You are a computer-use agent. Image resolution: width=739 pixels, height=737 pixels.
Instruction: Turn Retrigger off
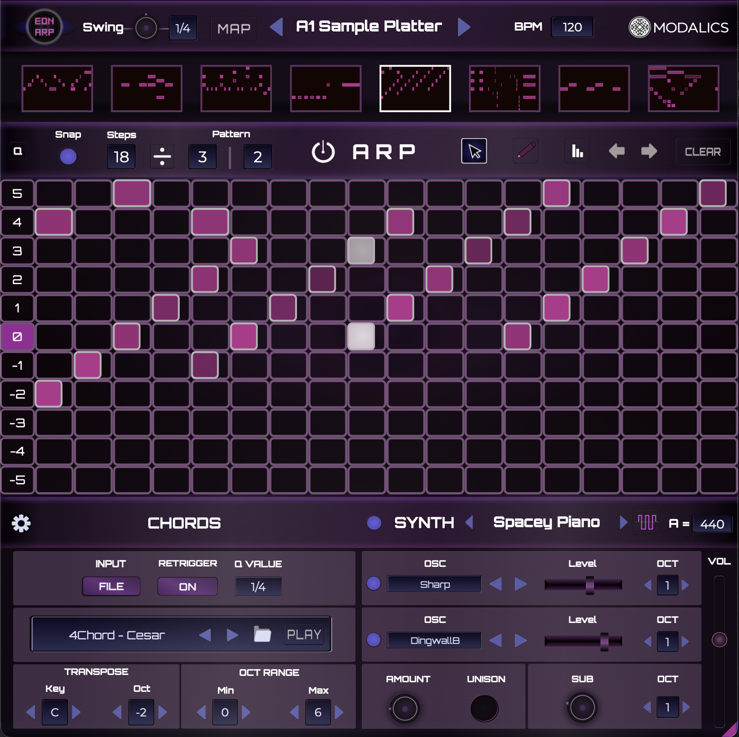pos(187,586)
